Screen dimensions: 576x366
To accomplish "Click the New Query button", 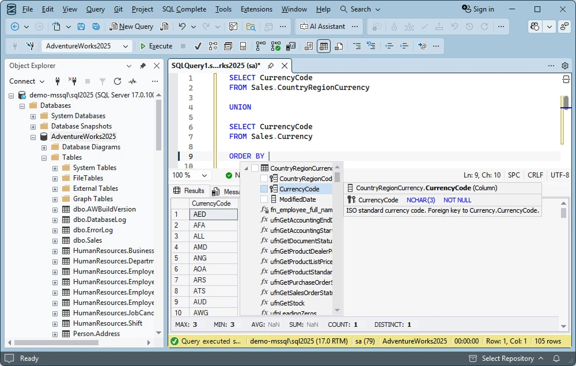I will point(131,27).
